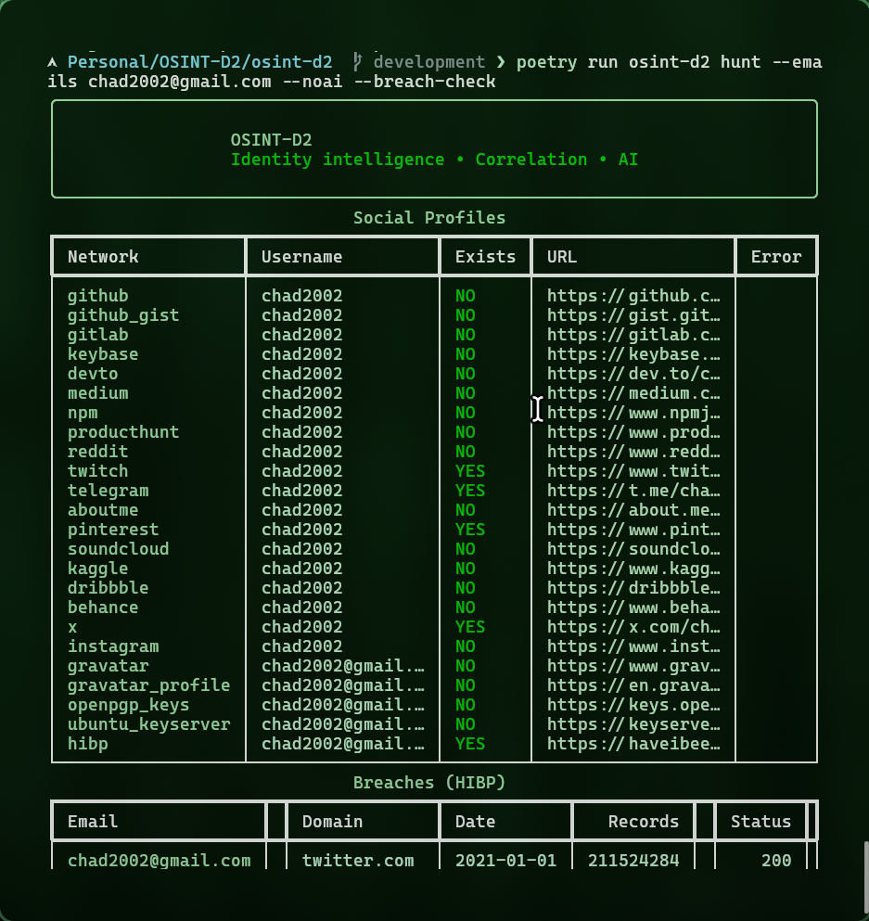The height and width of the screenshot is (921, 869).
Task: Select the 'github' network name
Action: [x=97, y=296]
